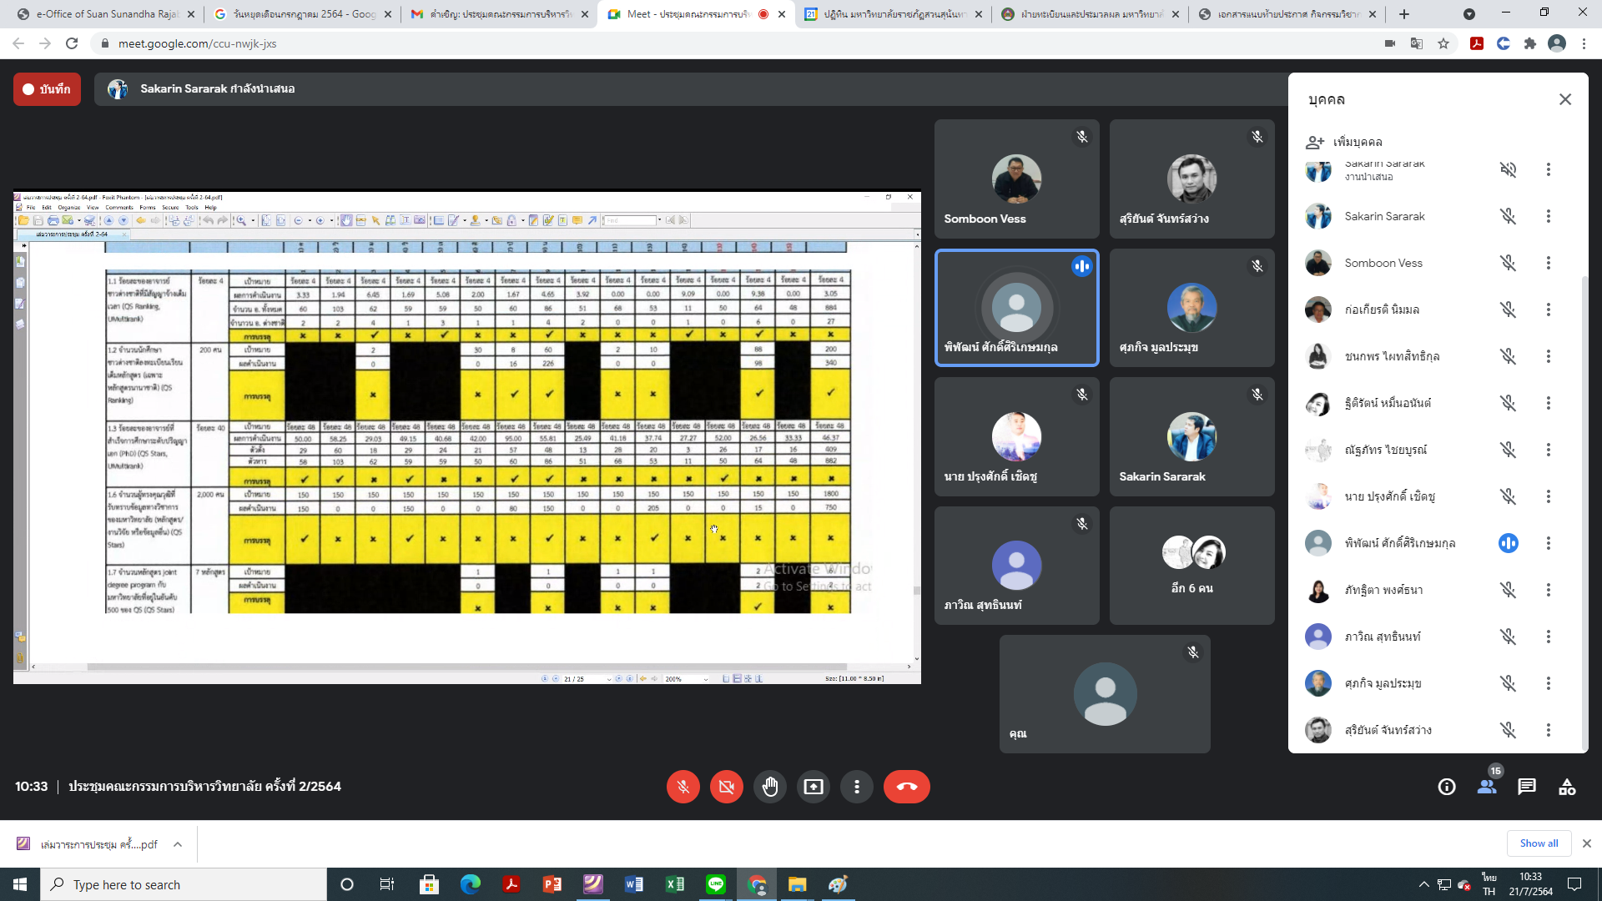Open the meeting details info icon
This screenshot has width=1602, height=901.
[x=1446, y=787]
